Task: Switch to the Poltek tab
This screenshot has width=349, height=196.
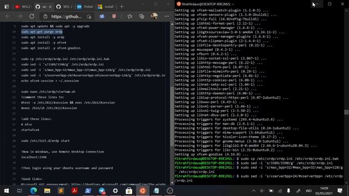Action: [x=85, y=7]
